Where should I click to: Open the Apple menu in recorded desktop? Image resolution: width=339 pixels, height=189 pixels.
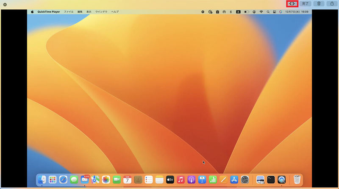pos(32,12)
